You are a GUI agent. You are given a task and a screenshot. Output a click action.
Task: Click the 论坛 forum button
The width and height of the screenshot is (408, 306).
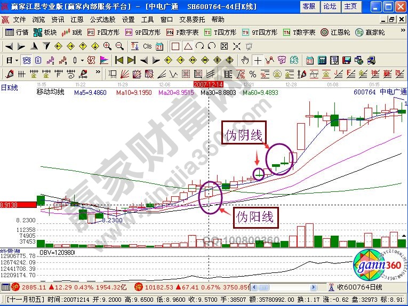click(x=330, y=6)
